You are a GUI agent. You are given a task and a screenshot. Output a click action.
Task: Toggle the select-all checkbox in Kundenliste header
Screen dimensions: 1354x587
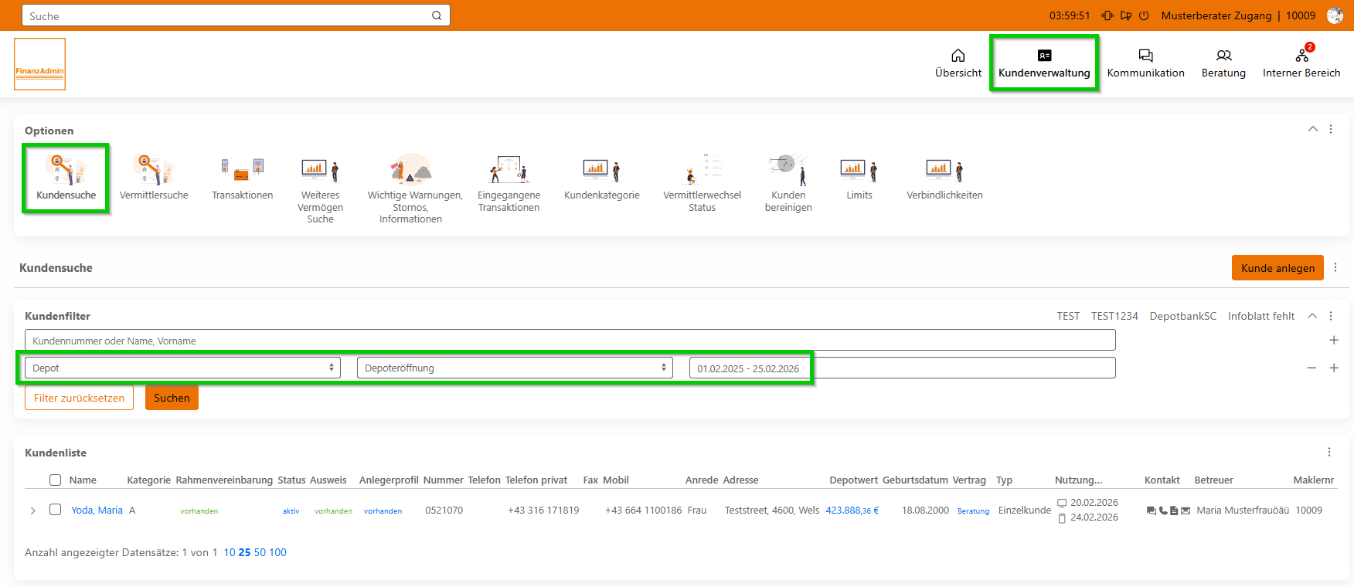tap(55, 480)
